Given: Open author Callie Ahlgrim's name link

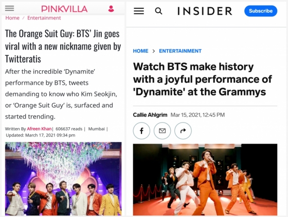Looking at the screenshot, I should coord(150,115).
